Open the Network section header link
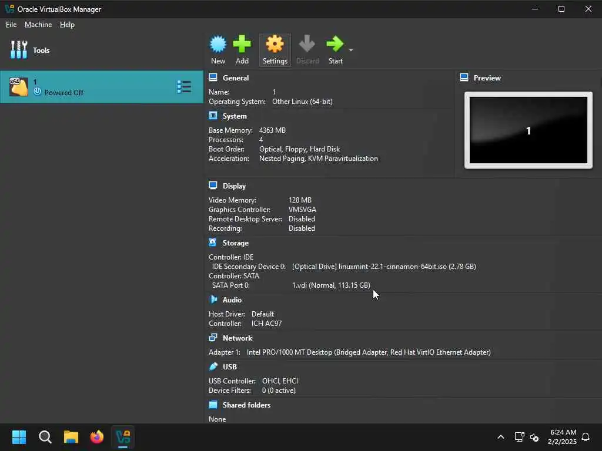The image size is (602, 451). tap(238, 338)
